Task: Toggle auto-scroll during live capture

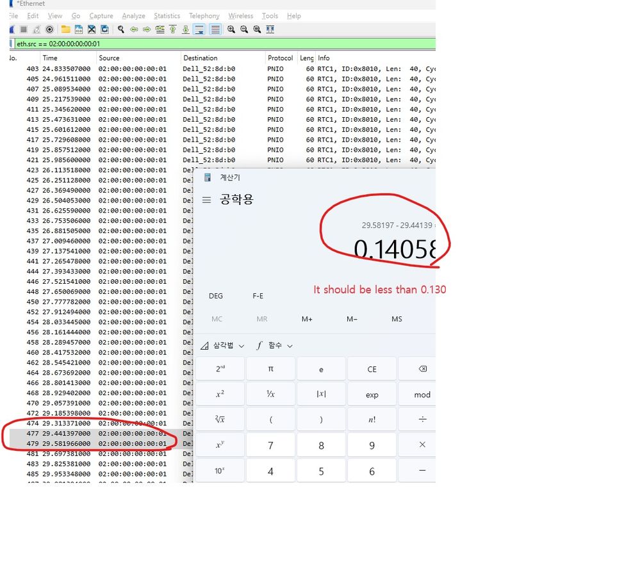Action: point(200,29)
